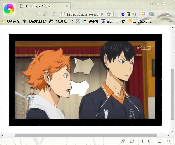Open the 哔哩哔哩 bookmark
This screenshot has height=145, width=175.
point(61,21)
